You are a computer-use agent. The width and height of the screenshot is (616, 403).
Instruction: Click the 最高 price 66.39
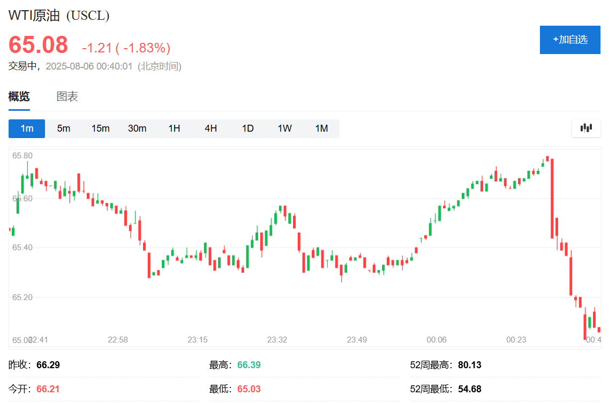[x=248, y=364]
